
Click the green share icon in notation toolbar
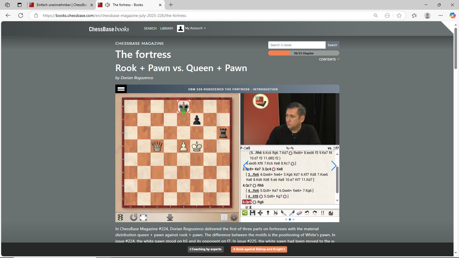point(245,213)
